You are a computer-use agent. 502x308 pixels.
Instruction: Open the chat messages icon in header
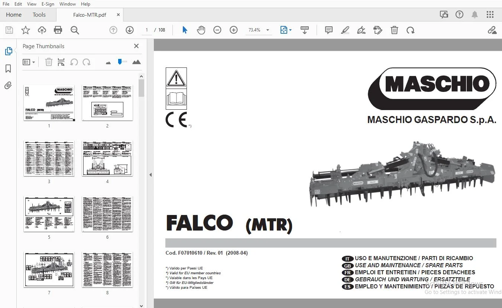[444, 15]
